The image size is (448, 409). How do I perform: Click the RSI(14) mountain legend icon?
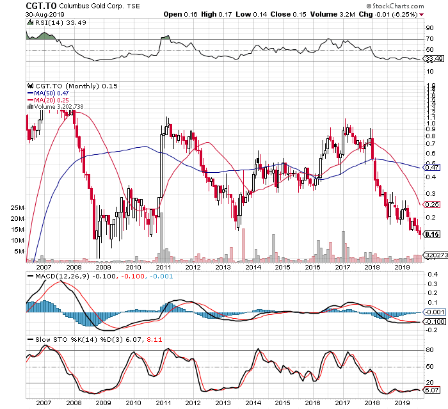[x=29, y=22]
